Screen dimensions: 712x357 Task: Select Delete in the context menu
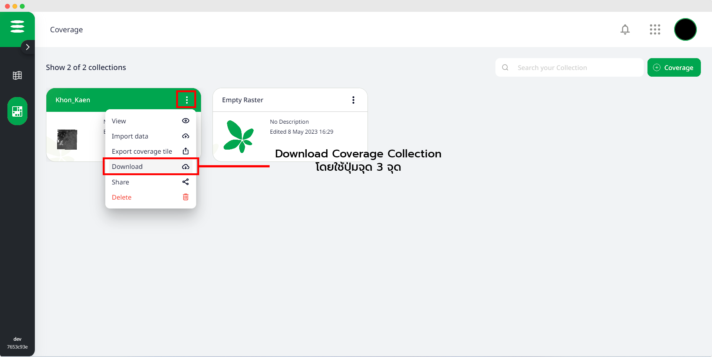pos(151,197)
